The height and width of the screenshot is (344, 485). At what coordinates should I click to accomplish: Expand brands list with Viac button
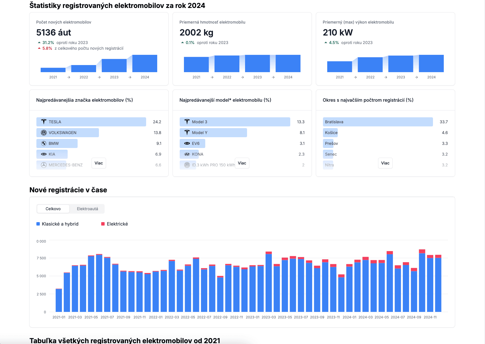pyautogui.click(x=99, y=163)
